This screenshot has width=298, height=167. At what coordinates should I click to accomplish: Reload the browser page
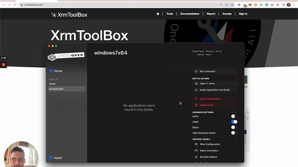(15, 5)
